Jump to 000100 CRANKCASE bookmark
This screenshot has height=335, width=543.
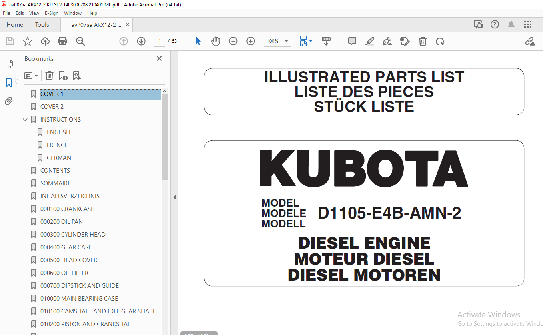(x=67, y=209)
